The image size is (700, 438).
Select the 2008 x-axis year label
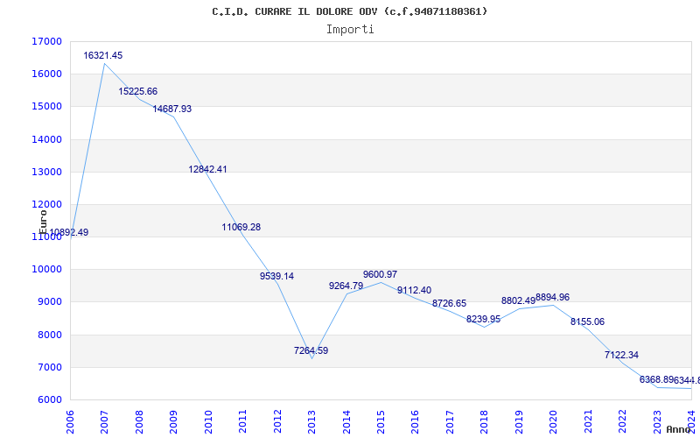(x=139, y=421)
